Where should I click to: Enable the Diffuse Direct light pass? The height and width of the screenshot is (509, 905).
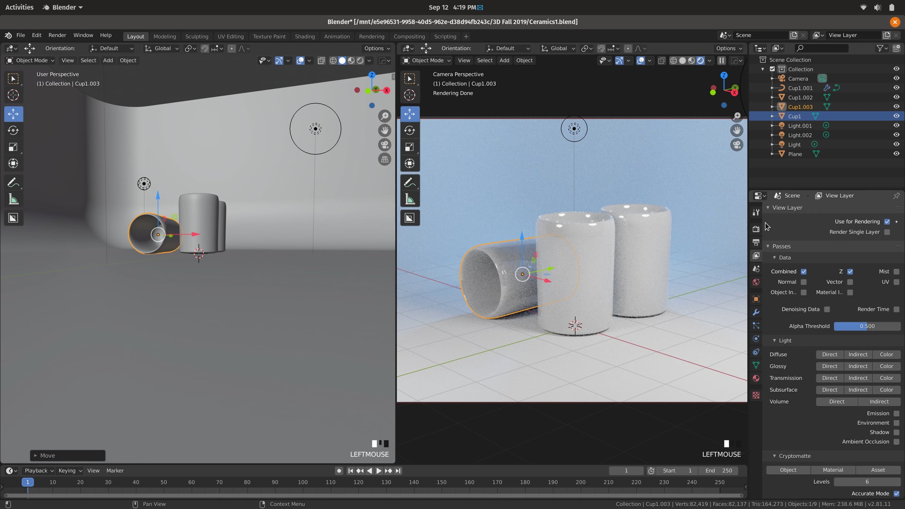pos(829,354)
